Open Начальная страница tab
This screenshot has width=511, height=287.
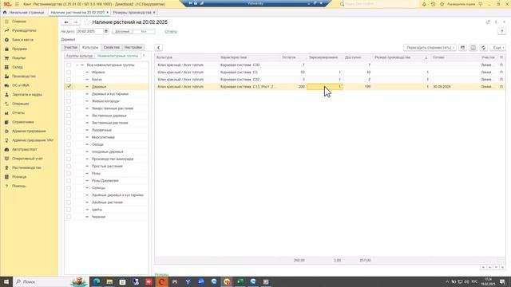pyautogui.click(x=24, y=13)
